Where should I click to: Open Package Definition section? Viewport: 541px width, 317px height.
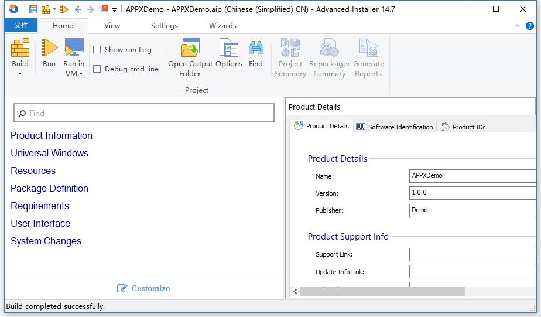49,189
